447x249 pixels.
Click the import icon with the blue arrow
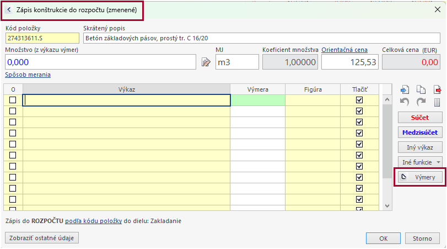pos(404,90)
